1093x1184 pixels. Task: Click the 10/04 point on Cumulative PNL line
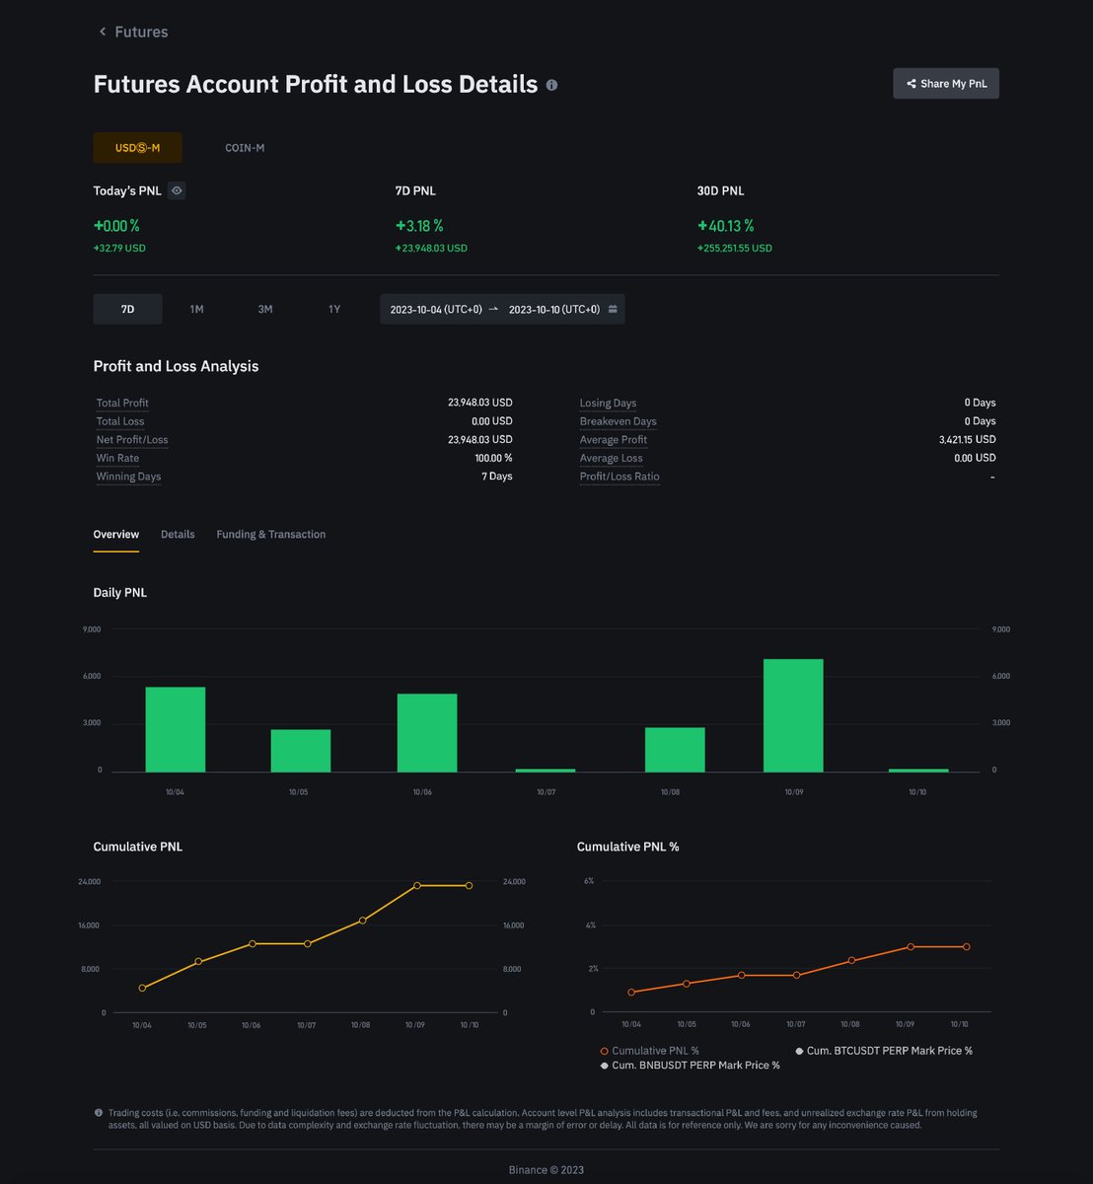click(142, 988)
